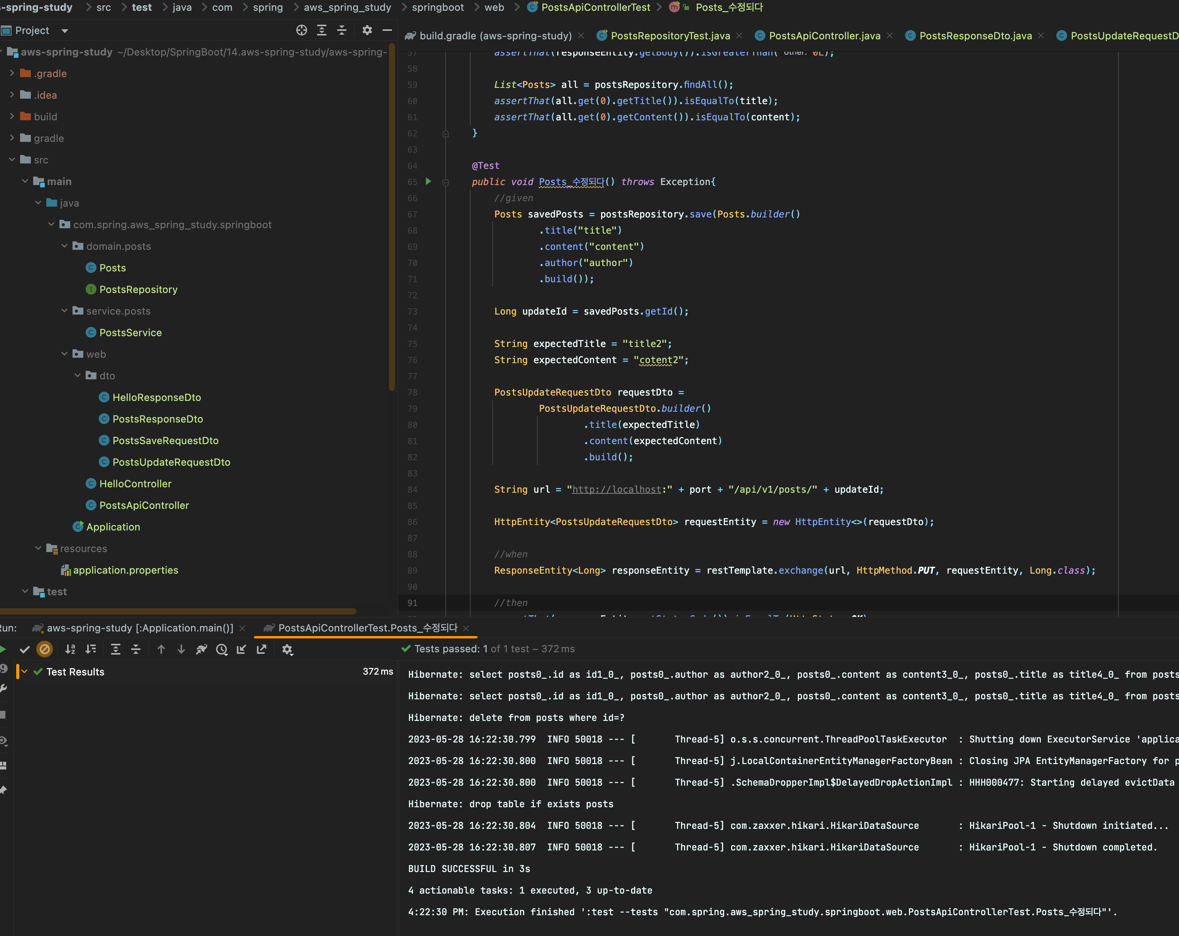Click the fold marker on line 62
The width and height of the screenshot is (1179, 936).
pos(445,133)
